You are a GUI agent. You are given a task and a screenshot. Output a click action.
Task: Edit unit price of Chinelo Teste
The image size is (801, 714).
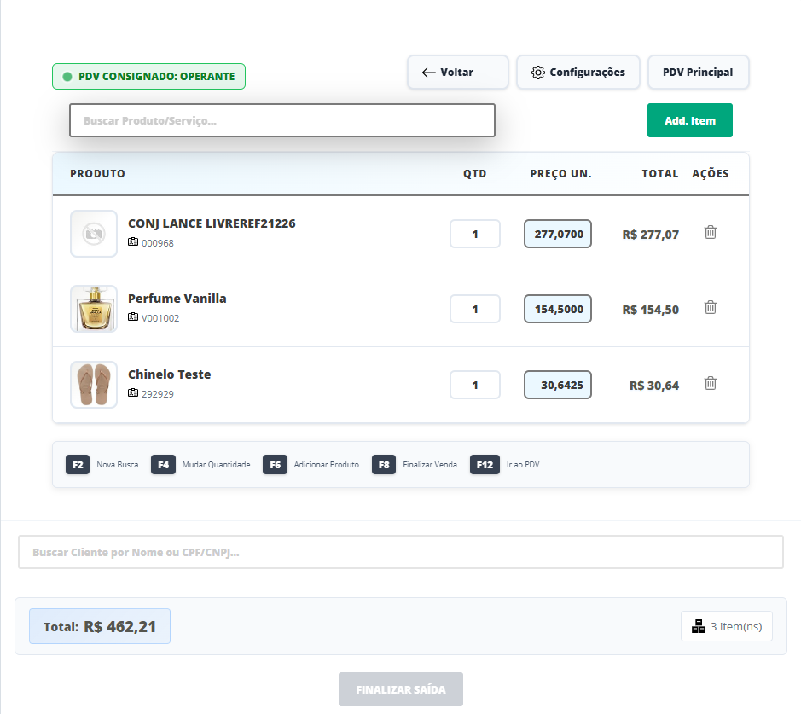(x=558, y=385)
